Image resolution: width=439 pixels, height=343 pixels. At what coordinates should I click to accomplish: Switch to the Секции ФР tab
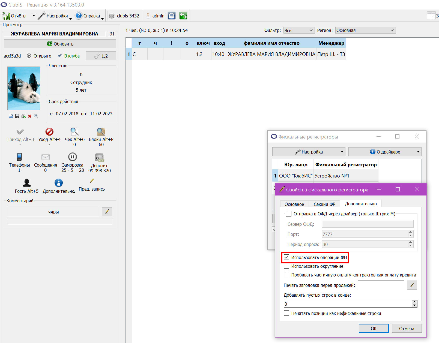324,204
